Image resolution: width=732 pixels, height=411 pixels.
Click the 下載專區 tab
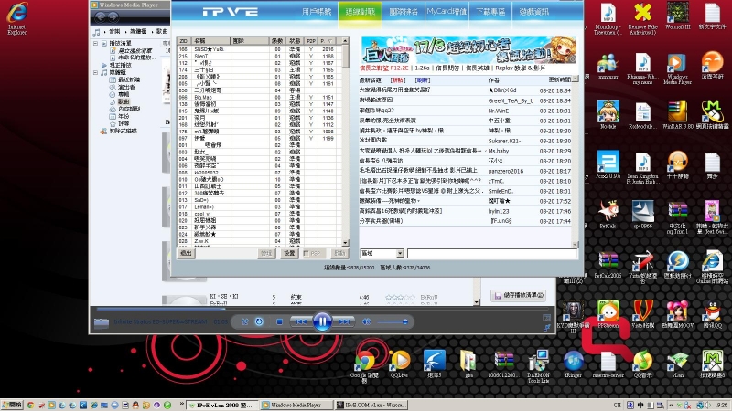(494, 12)
